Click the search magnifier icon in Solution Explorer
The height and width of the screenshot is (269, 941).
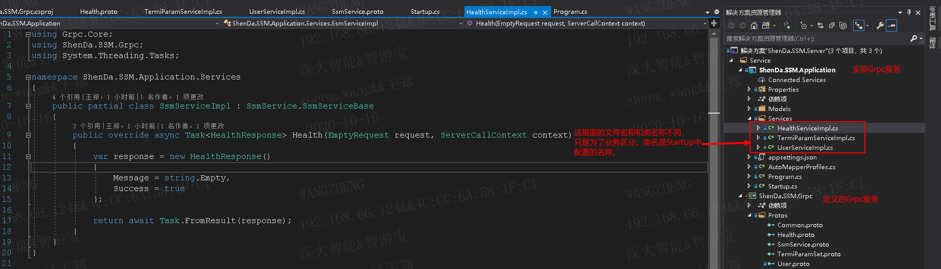pos(913,38)
